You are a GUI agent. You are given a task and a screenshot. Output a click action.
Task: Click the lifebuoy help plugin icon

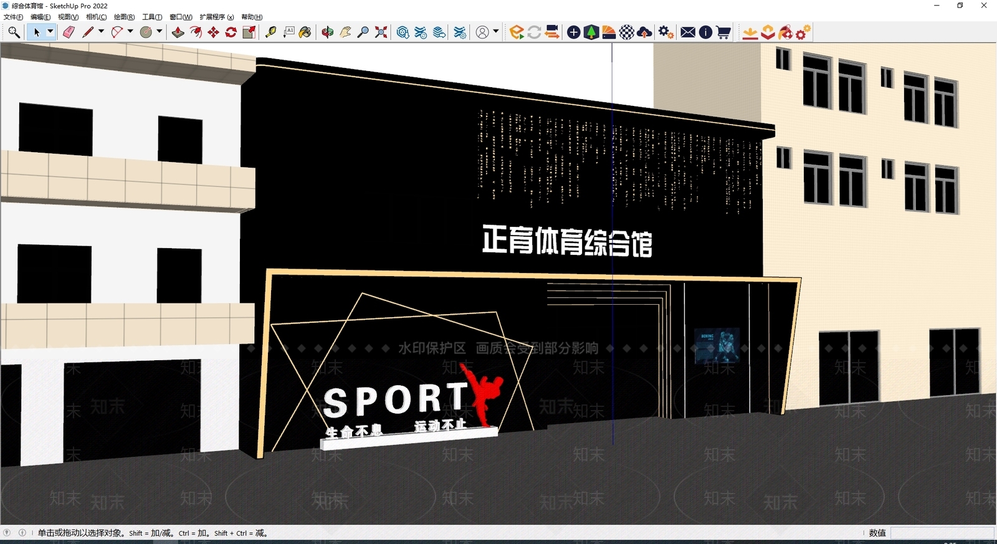coord(786,32)
